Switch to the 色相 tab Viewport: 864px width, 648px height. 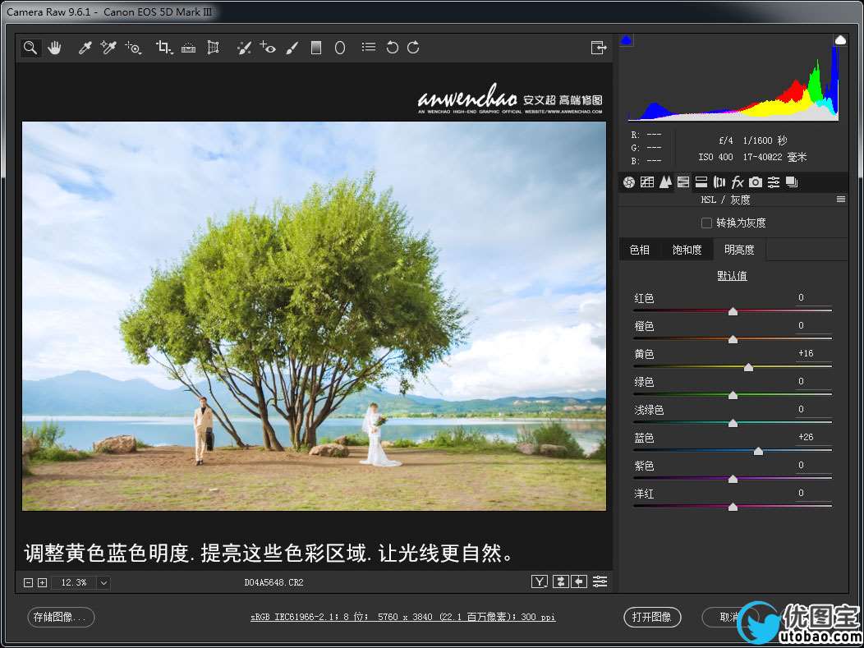pyautogui.click(x=640, y=250)
